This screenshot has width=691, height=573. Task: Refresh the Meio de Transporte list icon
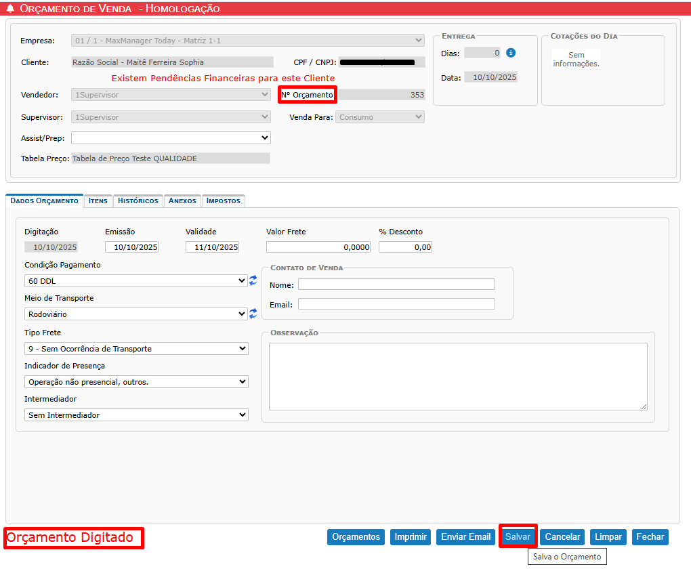coord(253,313)
